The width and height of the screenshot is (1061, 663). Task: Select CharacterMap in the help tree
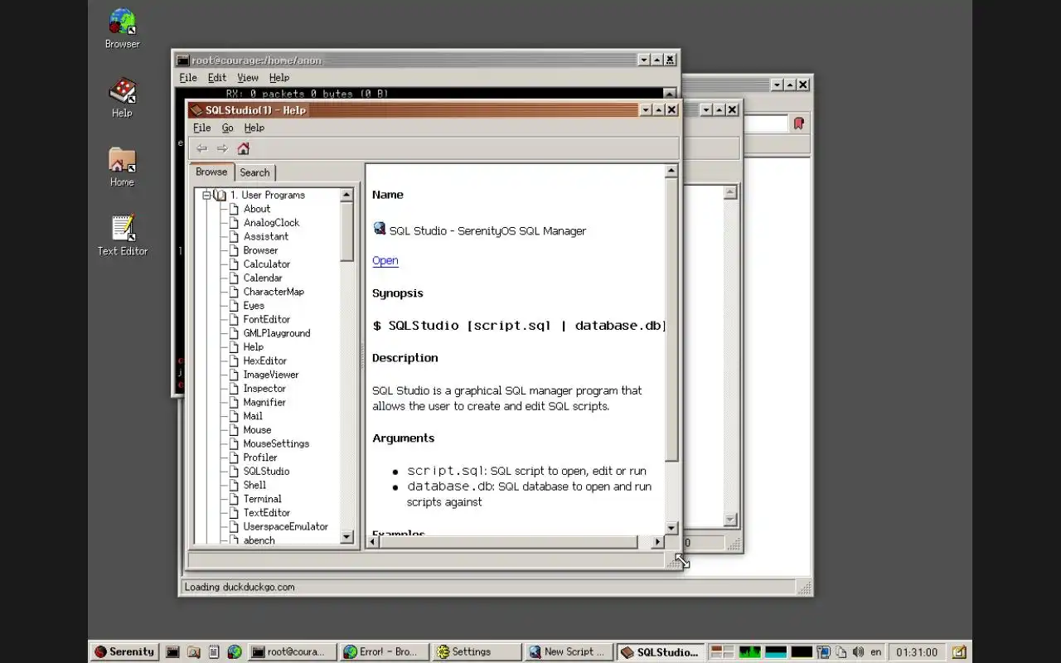pos(274,292)
